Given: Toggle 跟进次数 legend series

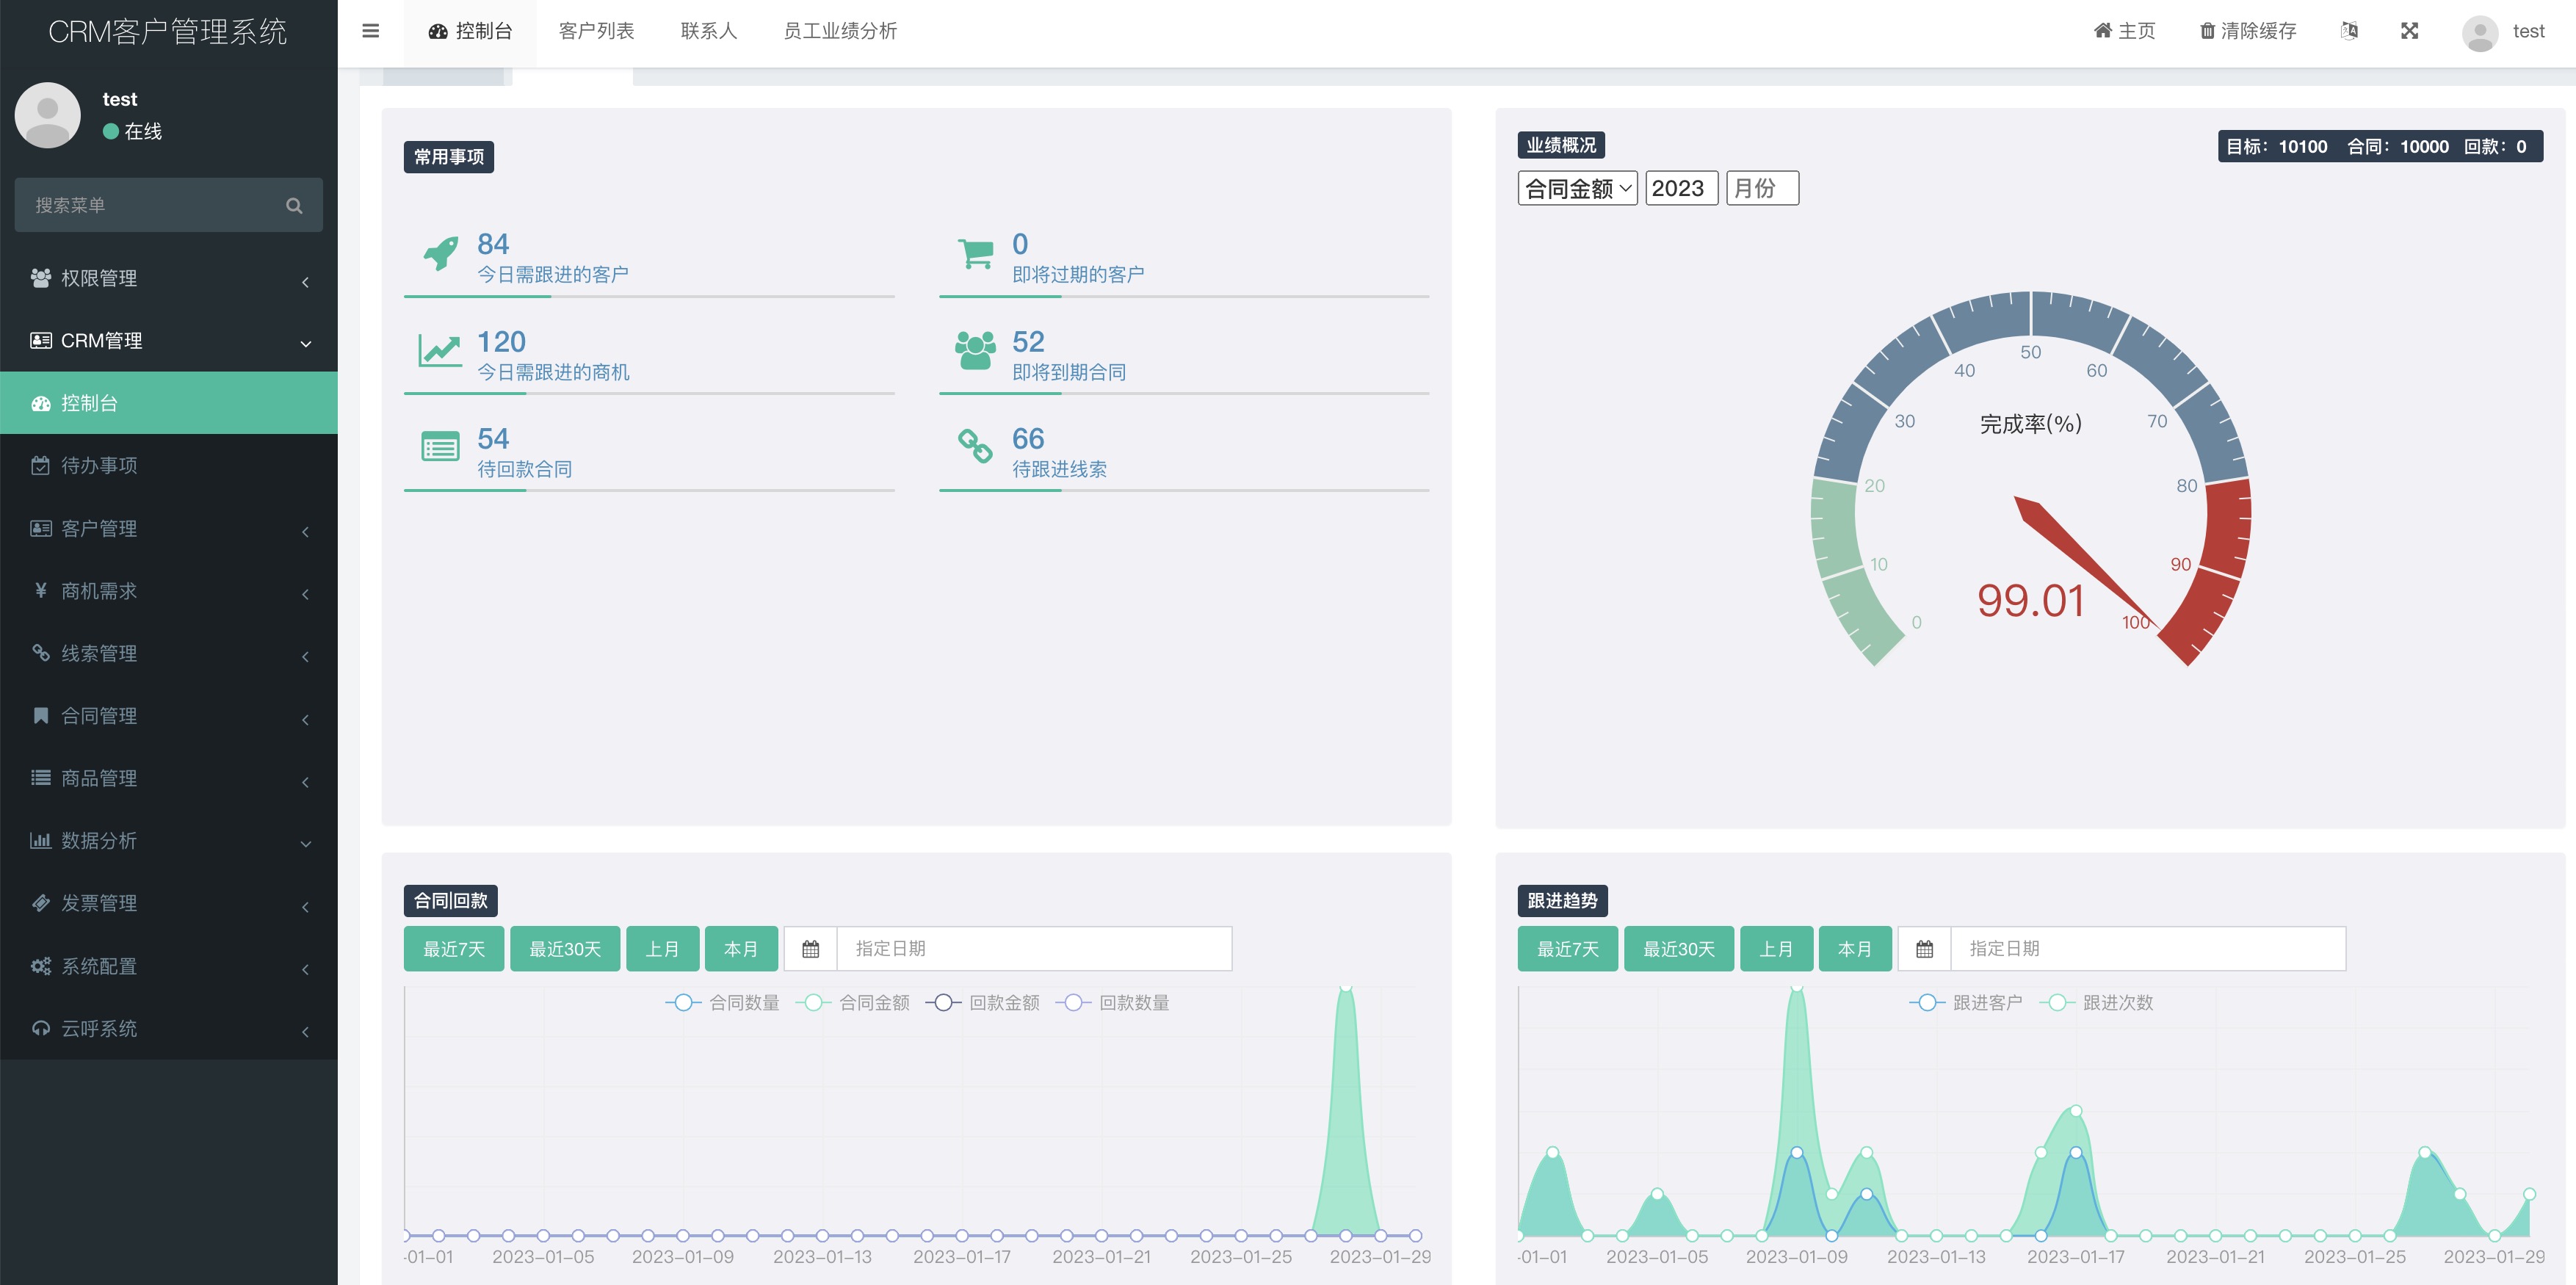Looking at the screenshot, I should coord(2095,1002).
